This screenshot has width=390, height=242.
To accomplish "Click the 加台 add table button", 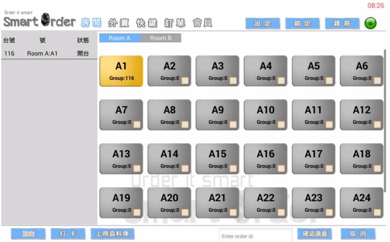I will click(x=28, y=234).
